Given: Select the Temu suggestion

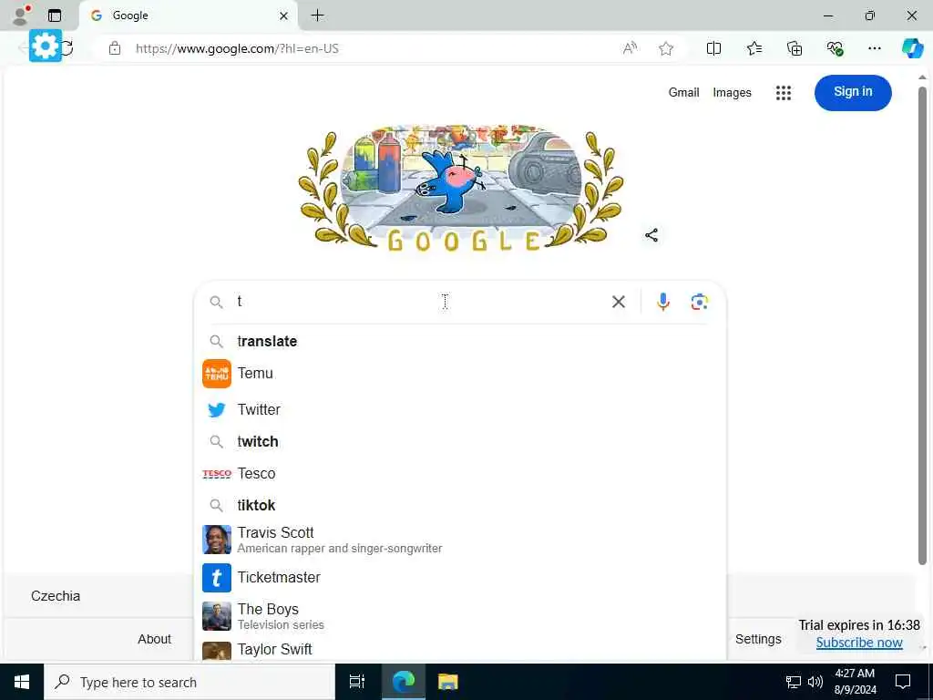Looking at the screenshot, I should 459,373.
